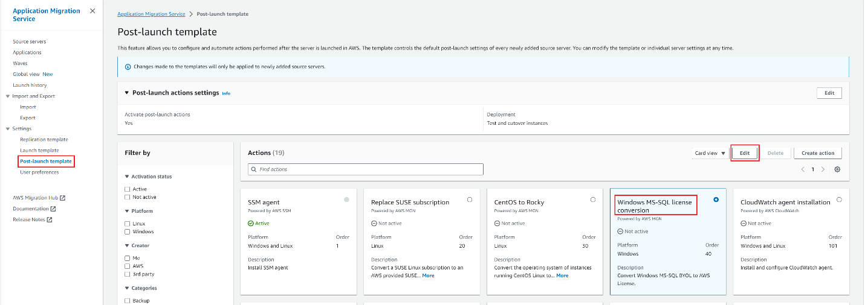This screenshot has width=865, height=305.
Task: Open Launch template in sidebar
Action: (39, 151)
